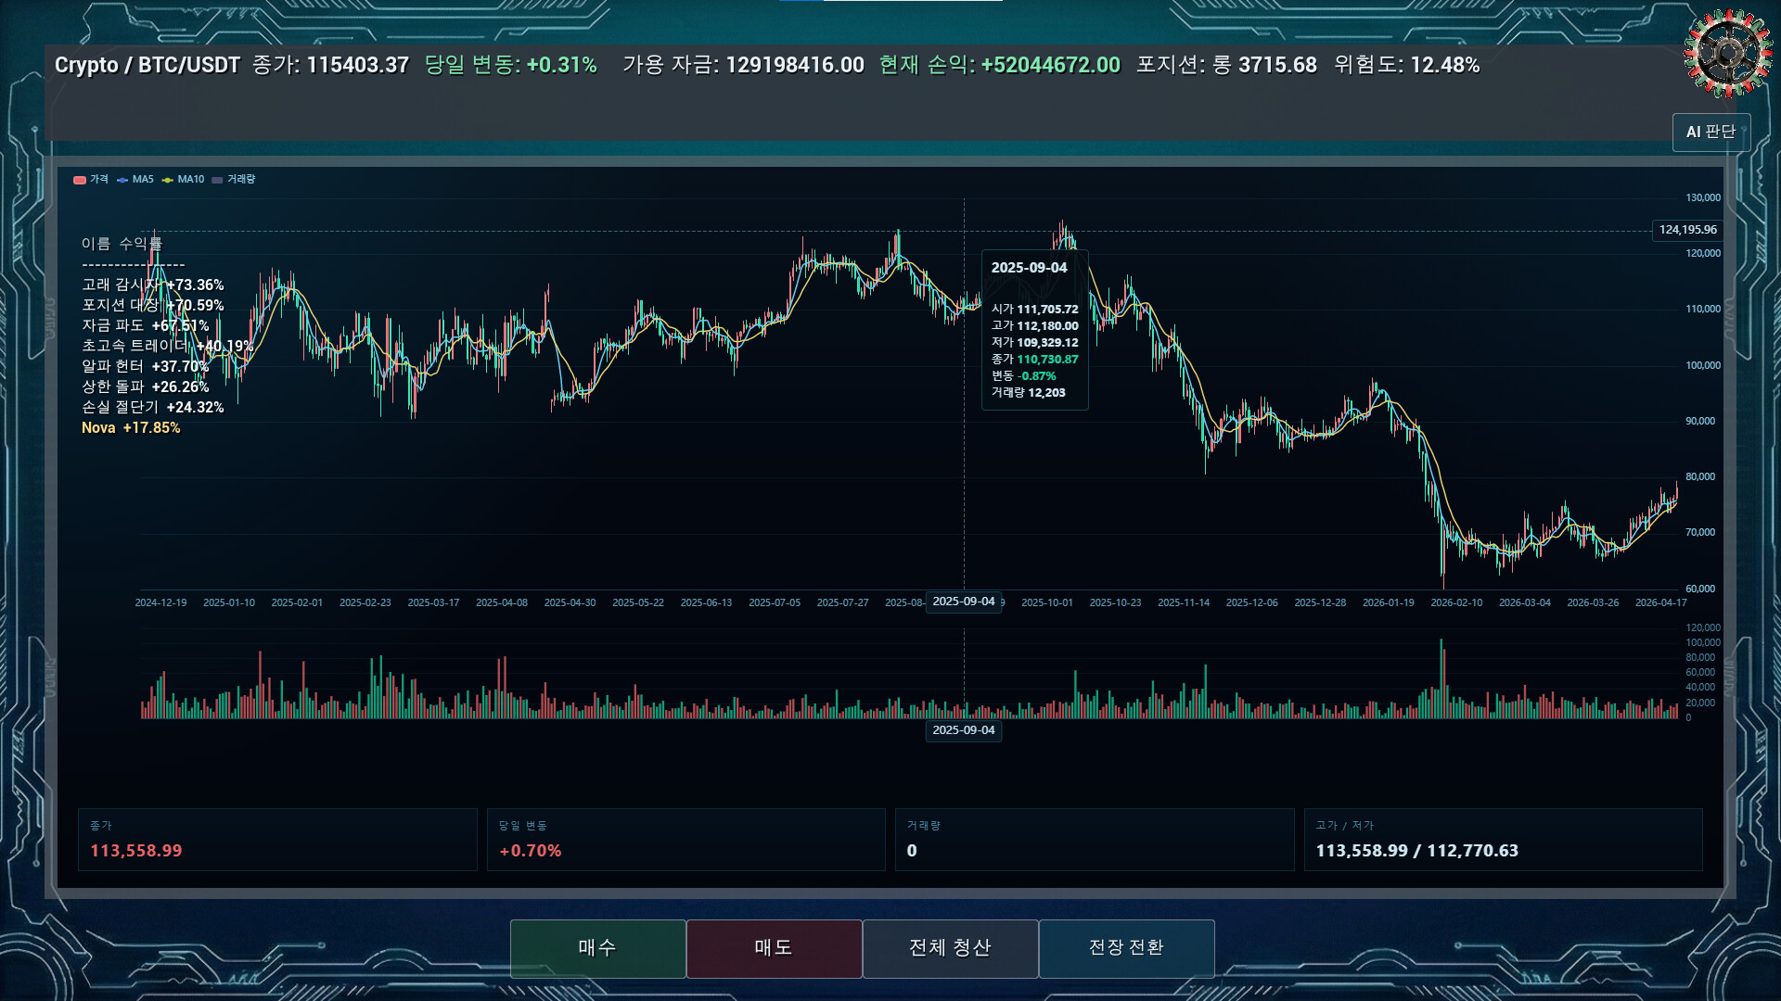Click the 전체 청산 button
Screen dimensions: 1781x1001
950,948
